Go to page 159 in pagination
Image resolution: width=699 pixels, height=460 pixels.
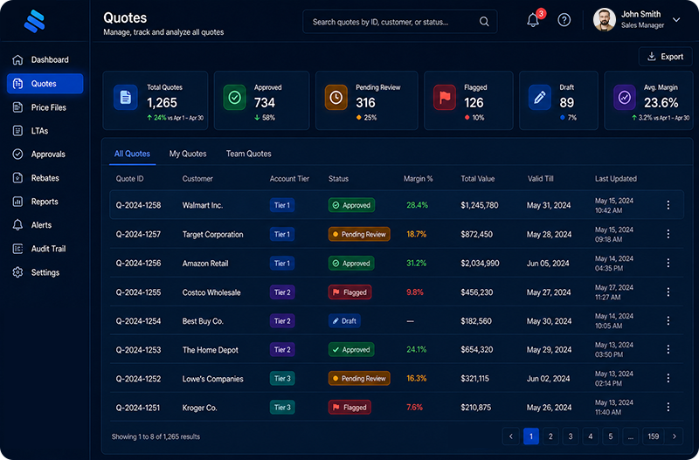(x=653, y=436)
